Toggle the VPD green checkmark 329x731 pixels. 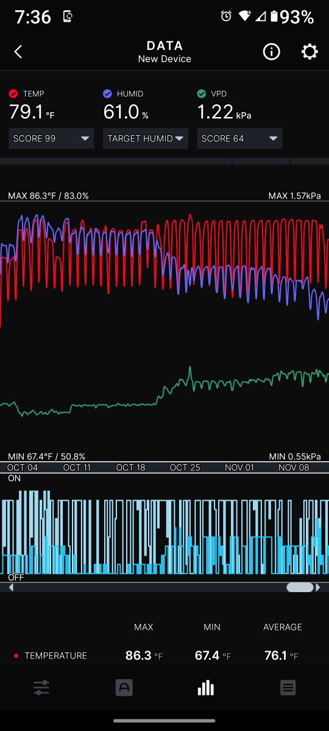(x=202, y=94)
